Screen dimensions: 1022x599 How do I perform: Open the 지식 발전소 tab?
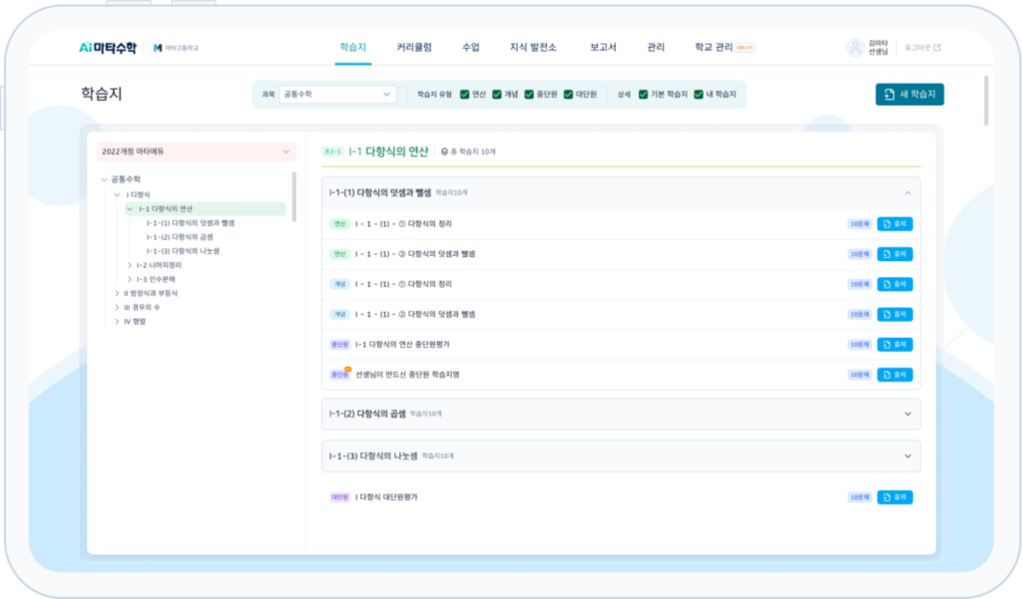pyautogui.click(x=533, y=48)
